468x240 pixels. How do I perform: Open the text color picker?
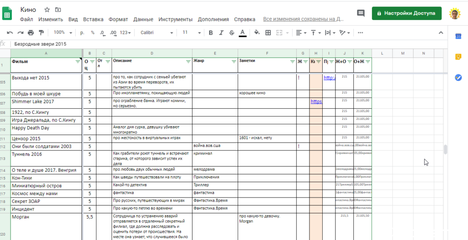click(243, 33)
